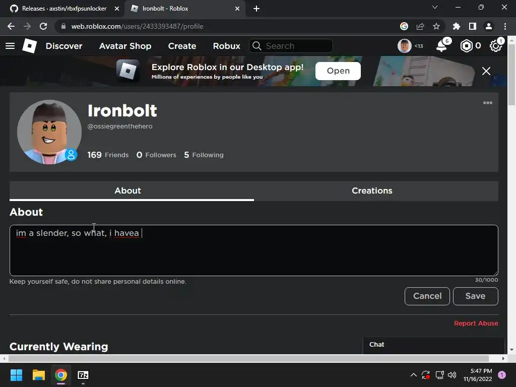View the 5 Following list

coord(204,155)
